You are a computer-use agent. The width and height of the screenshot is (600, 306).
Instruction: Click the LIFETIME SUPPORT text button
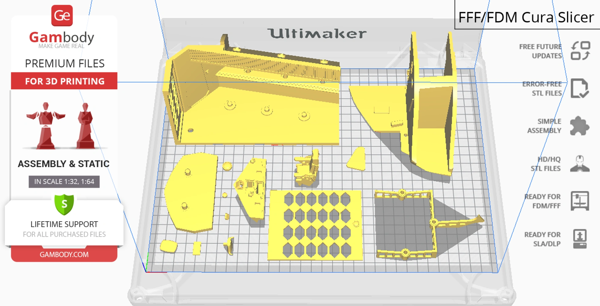pyautogui.click(x=64, y=224)
